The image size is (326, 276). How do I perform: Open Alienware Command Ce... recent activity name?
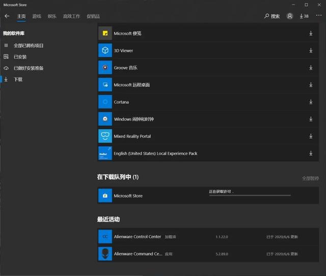(x=138, y=254)
